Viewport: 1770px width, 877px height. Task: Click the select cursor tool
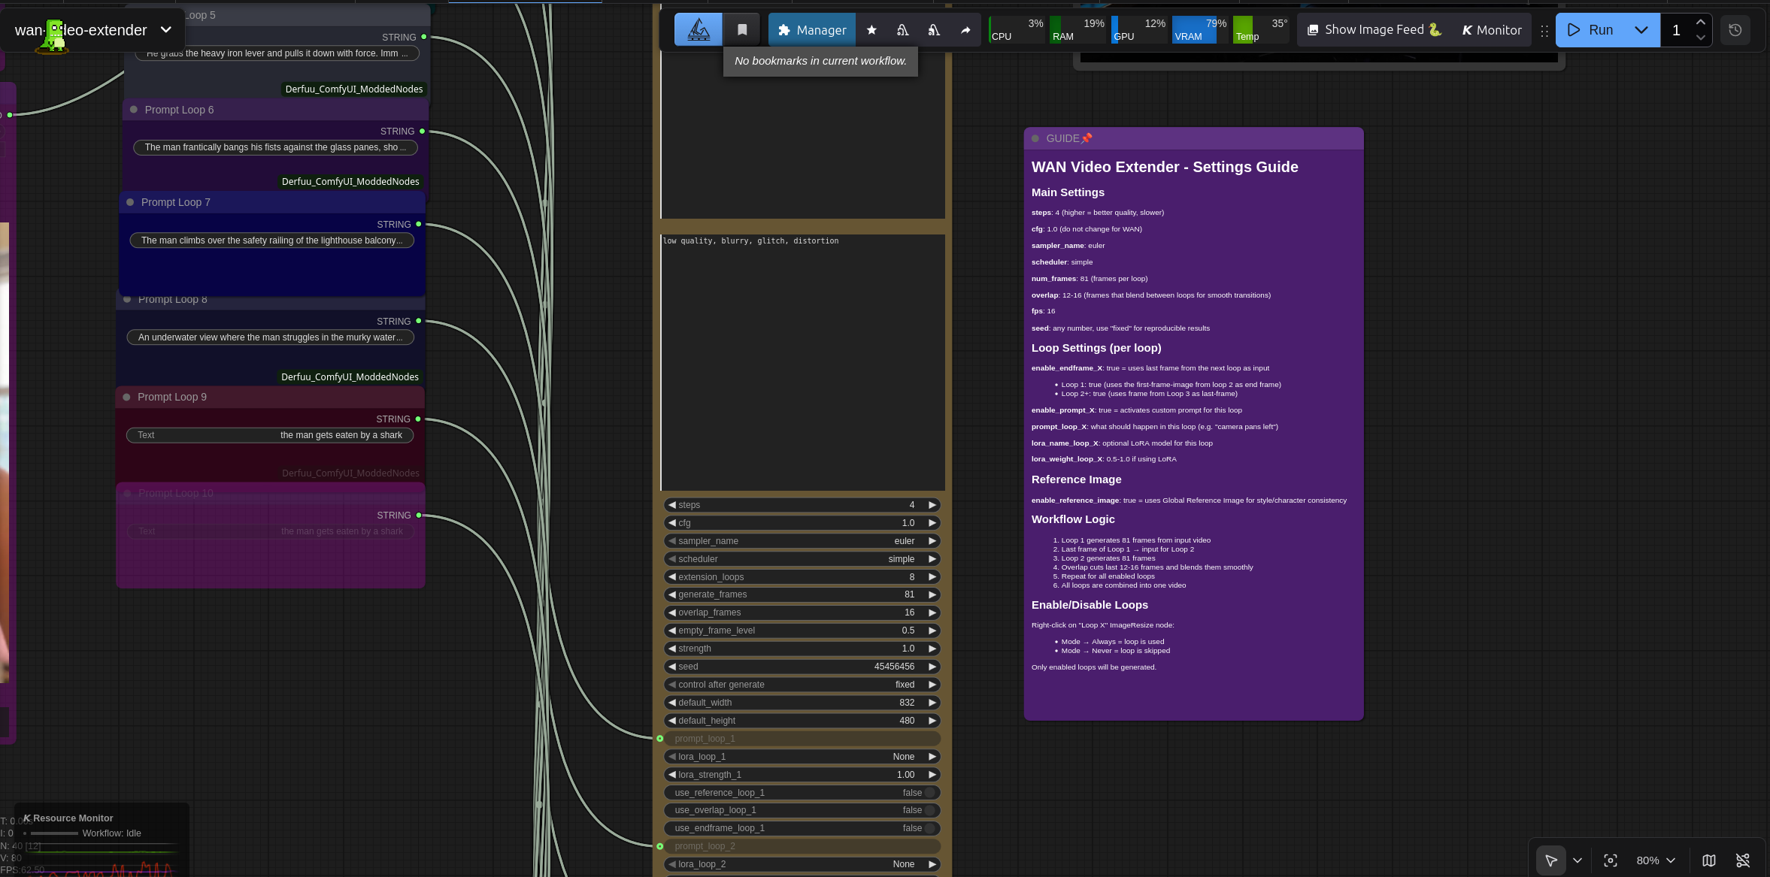tap(1550, 860)
